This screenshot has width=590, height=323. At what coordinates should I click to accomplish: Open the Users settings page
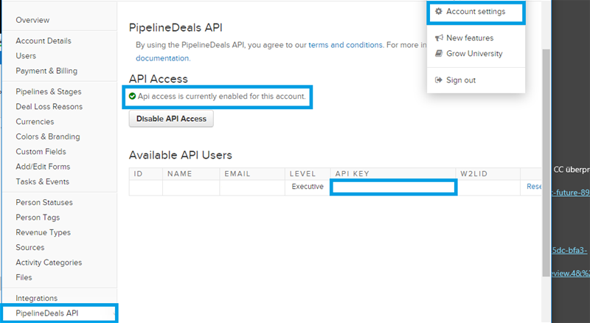26,56
